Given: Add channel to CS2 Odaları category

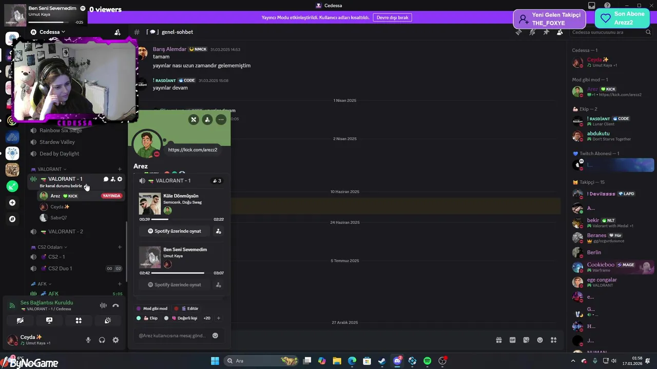Looking at the screenshot, I should (x=120, y=247).
